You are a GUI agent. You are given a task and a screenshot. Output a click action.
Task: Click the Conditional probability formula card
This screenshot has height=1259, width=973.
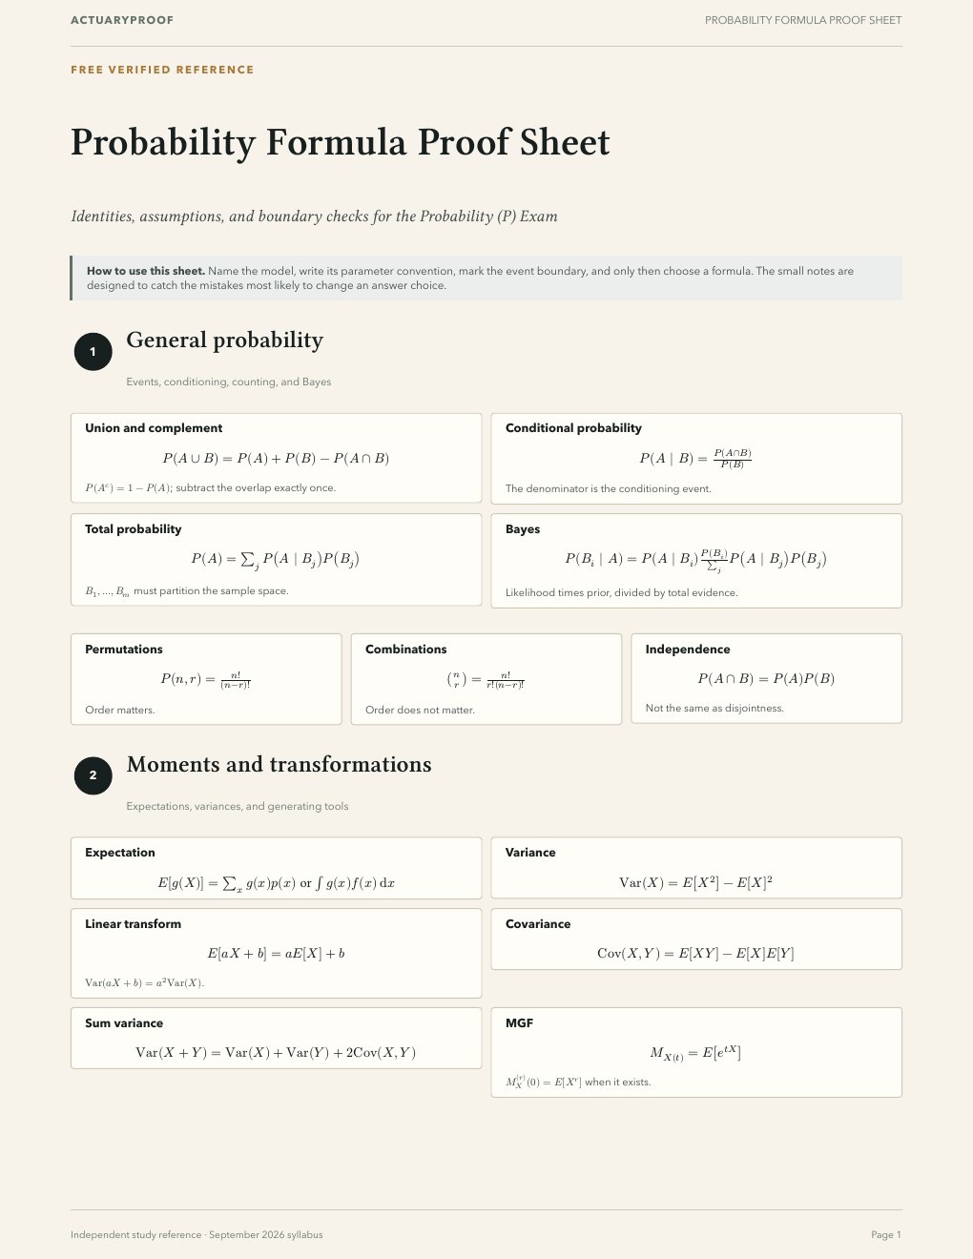[x=696, y=459]
